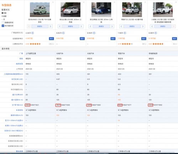Click the star rating of Leapmotor T03 4.19
The width and height of the screenshot is (178, 154).
(127, 44)
